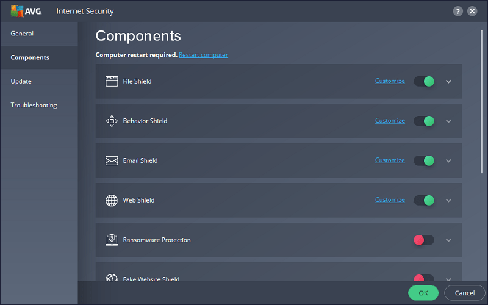Enable the Ransomware Protection toggle

coord(423,240)
